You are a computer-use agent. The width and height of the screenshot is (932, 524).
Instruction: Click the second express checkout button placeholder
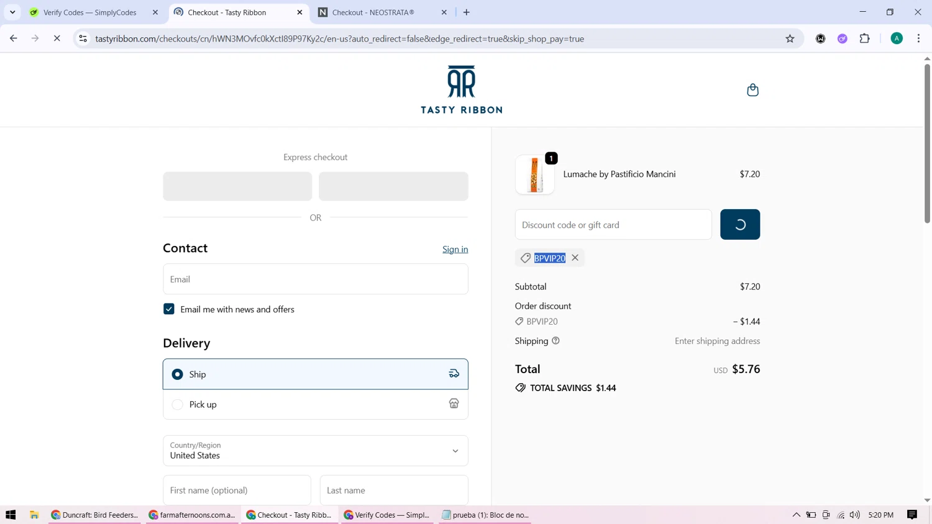[x=393, y=186]
